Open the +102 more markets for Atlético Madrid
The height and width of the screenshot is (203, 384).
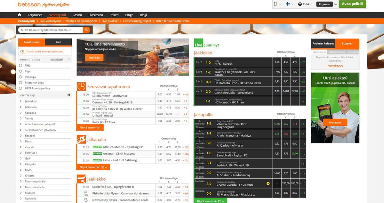click(185, 147)
